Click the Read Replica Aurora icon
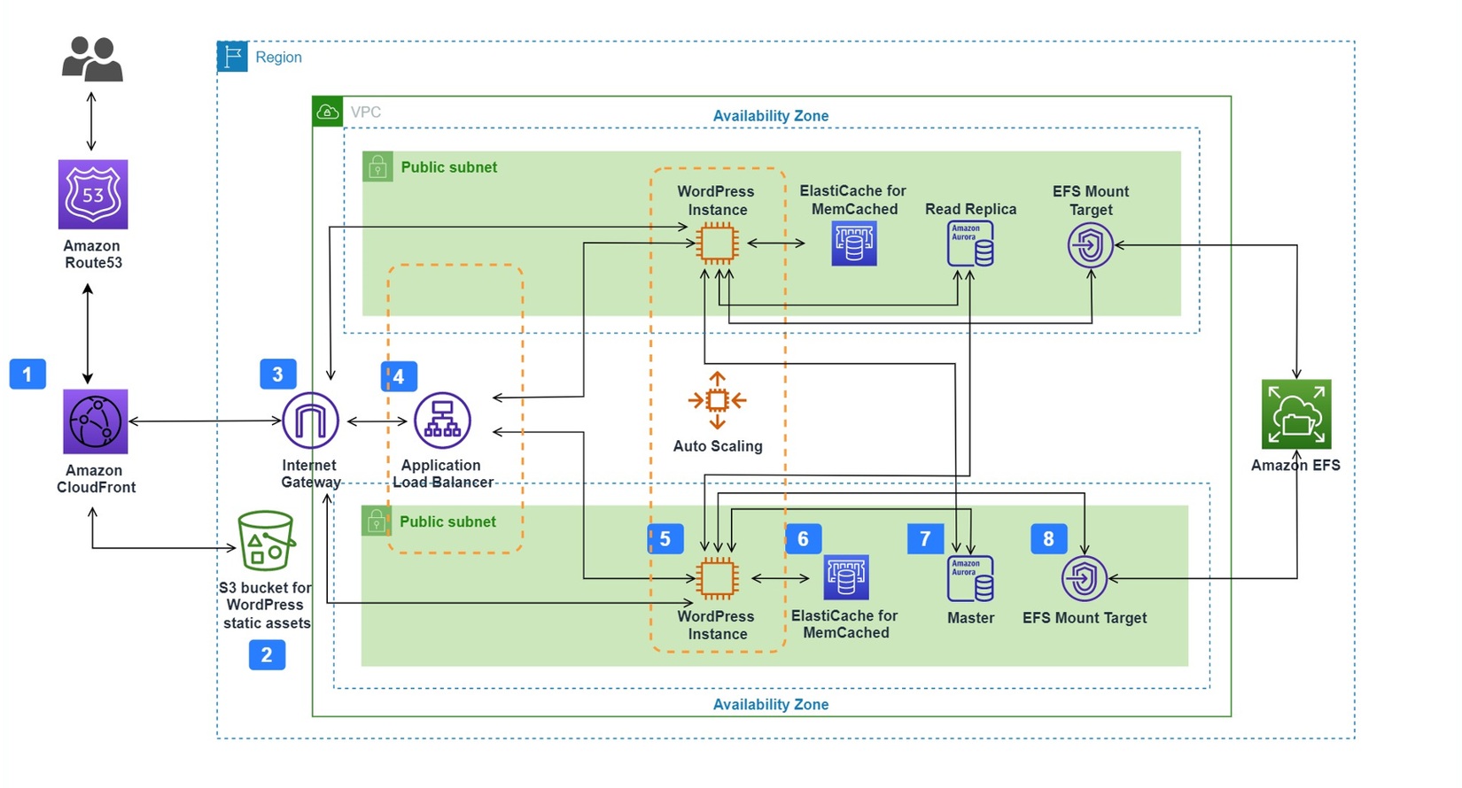This screenshot has width=1462, height=788. pos(970,243)
